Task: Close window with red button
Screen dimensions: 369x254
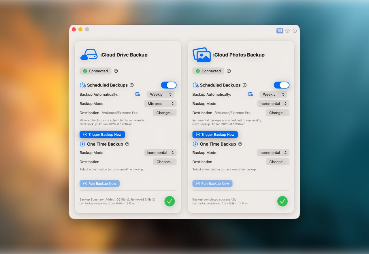Action: click(x=74, y=29)
